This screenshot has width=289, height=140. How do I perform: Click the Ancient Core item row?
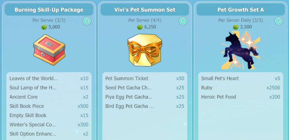click(49, 97)
